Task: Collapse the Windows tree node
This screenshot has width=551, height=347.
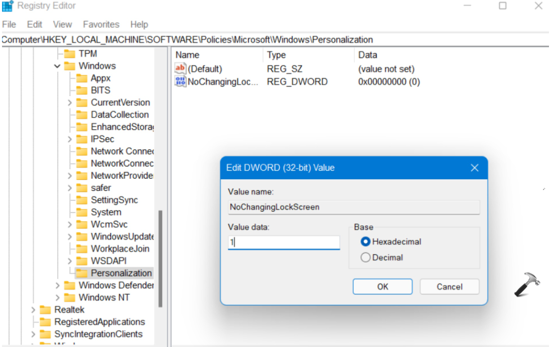Action: coord(57,66)
